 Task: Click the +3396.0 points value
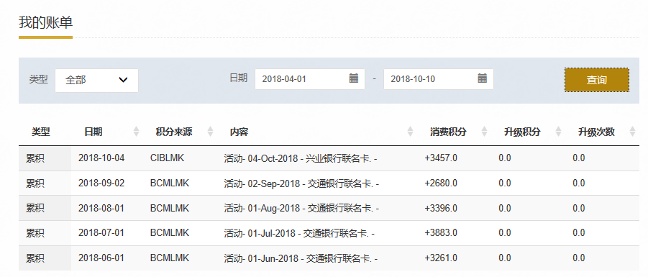pyautogui.click(x=441, y=208)
